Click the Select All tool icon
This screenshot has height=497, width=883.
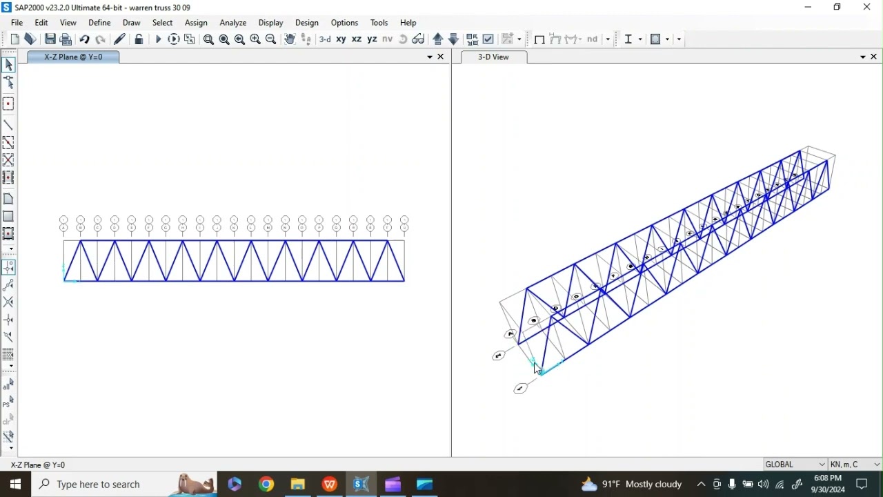(8, 385)
